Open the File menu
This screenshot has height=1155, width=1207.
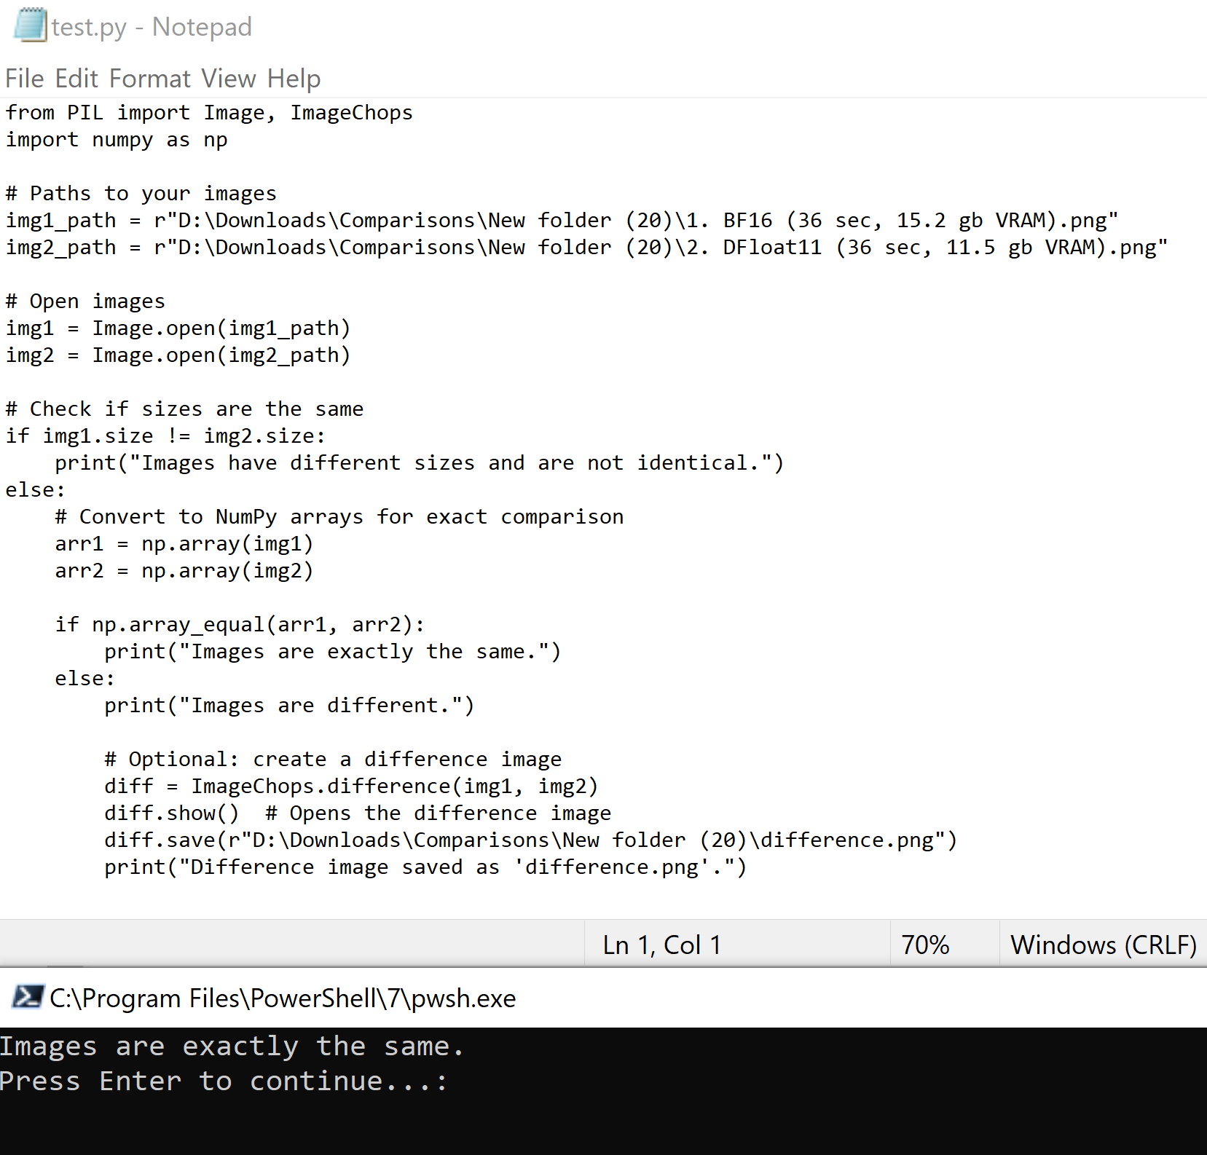[25, 79]
